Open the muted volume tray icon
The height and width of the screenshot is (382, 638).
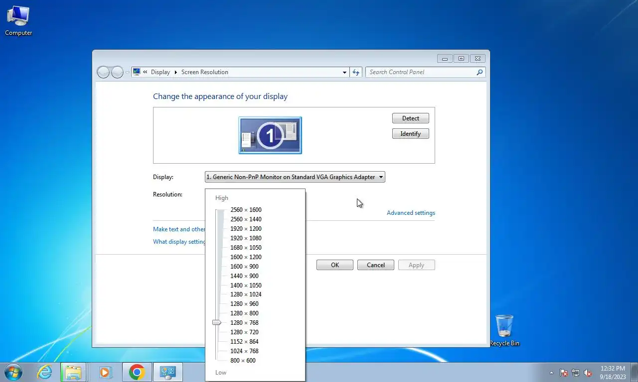[x=588, y=373]
